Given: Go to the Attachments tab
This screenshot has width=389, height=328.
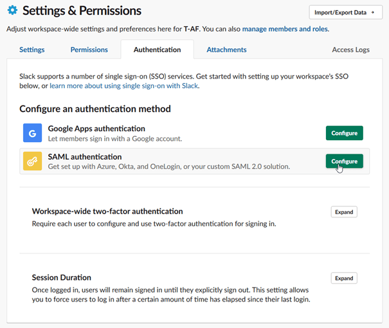Looking at the screenshot, I should point(226,50).
